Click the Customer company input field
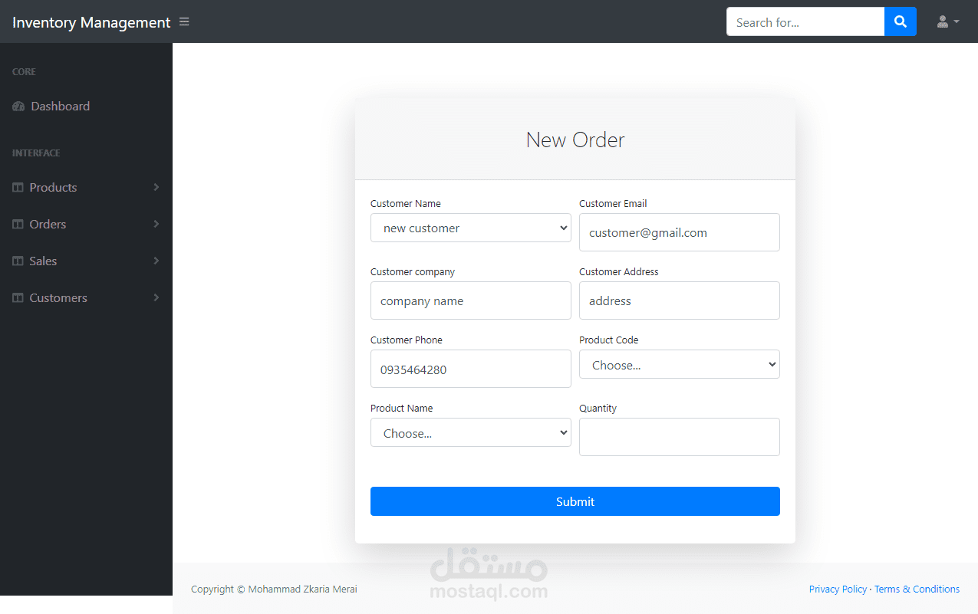This screenshot has height=614, width=978. click(471, 300)
